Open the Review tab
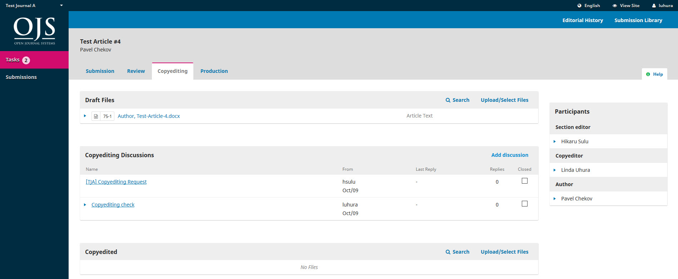Viewport: 678px width, 279px height. [x=136, y=71]
